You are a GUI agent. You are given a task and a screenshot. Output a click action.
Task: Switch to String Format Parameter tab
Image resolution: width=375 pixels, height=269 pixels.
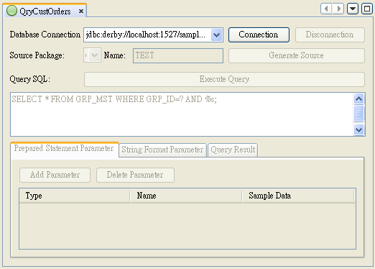162,150
